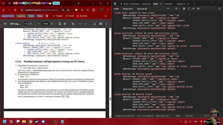Rotate the PDF counterclockwise
Image resolution: width=223 pixels, height=125 pixels.
click(x=65, y=24)
